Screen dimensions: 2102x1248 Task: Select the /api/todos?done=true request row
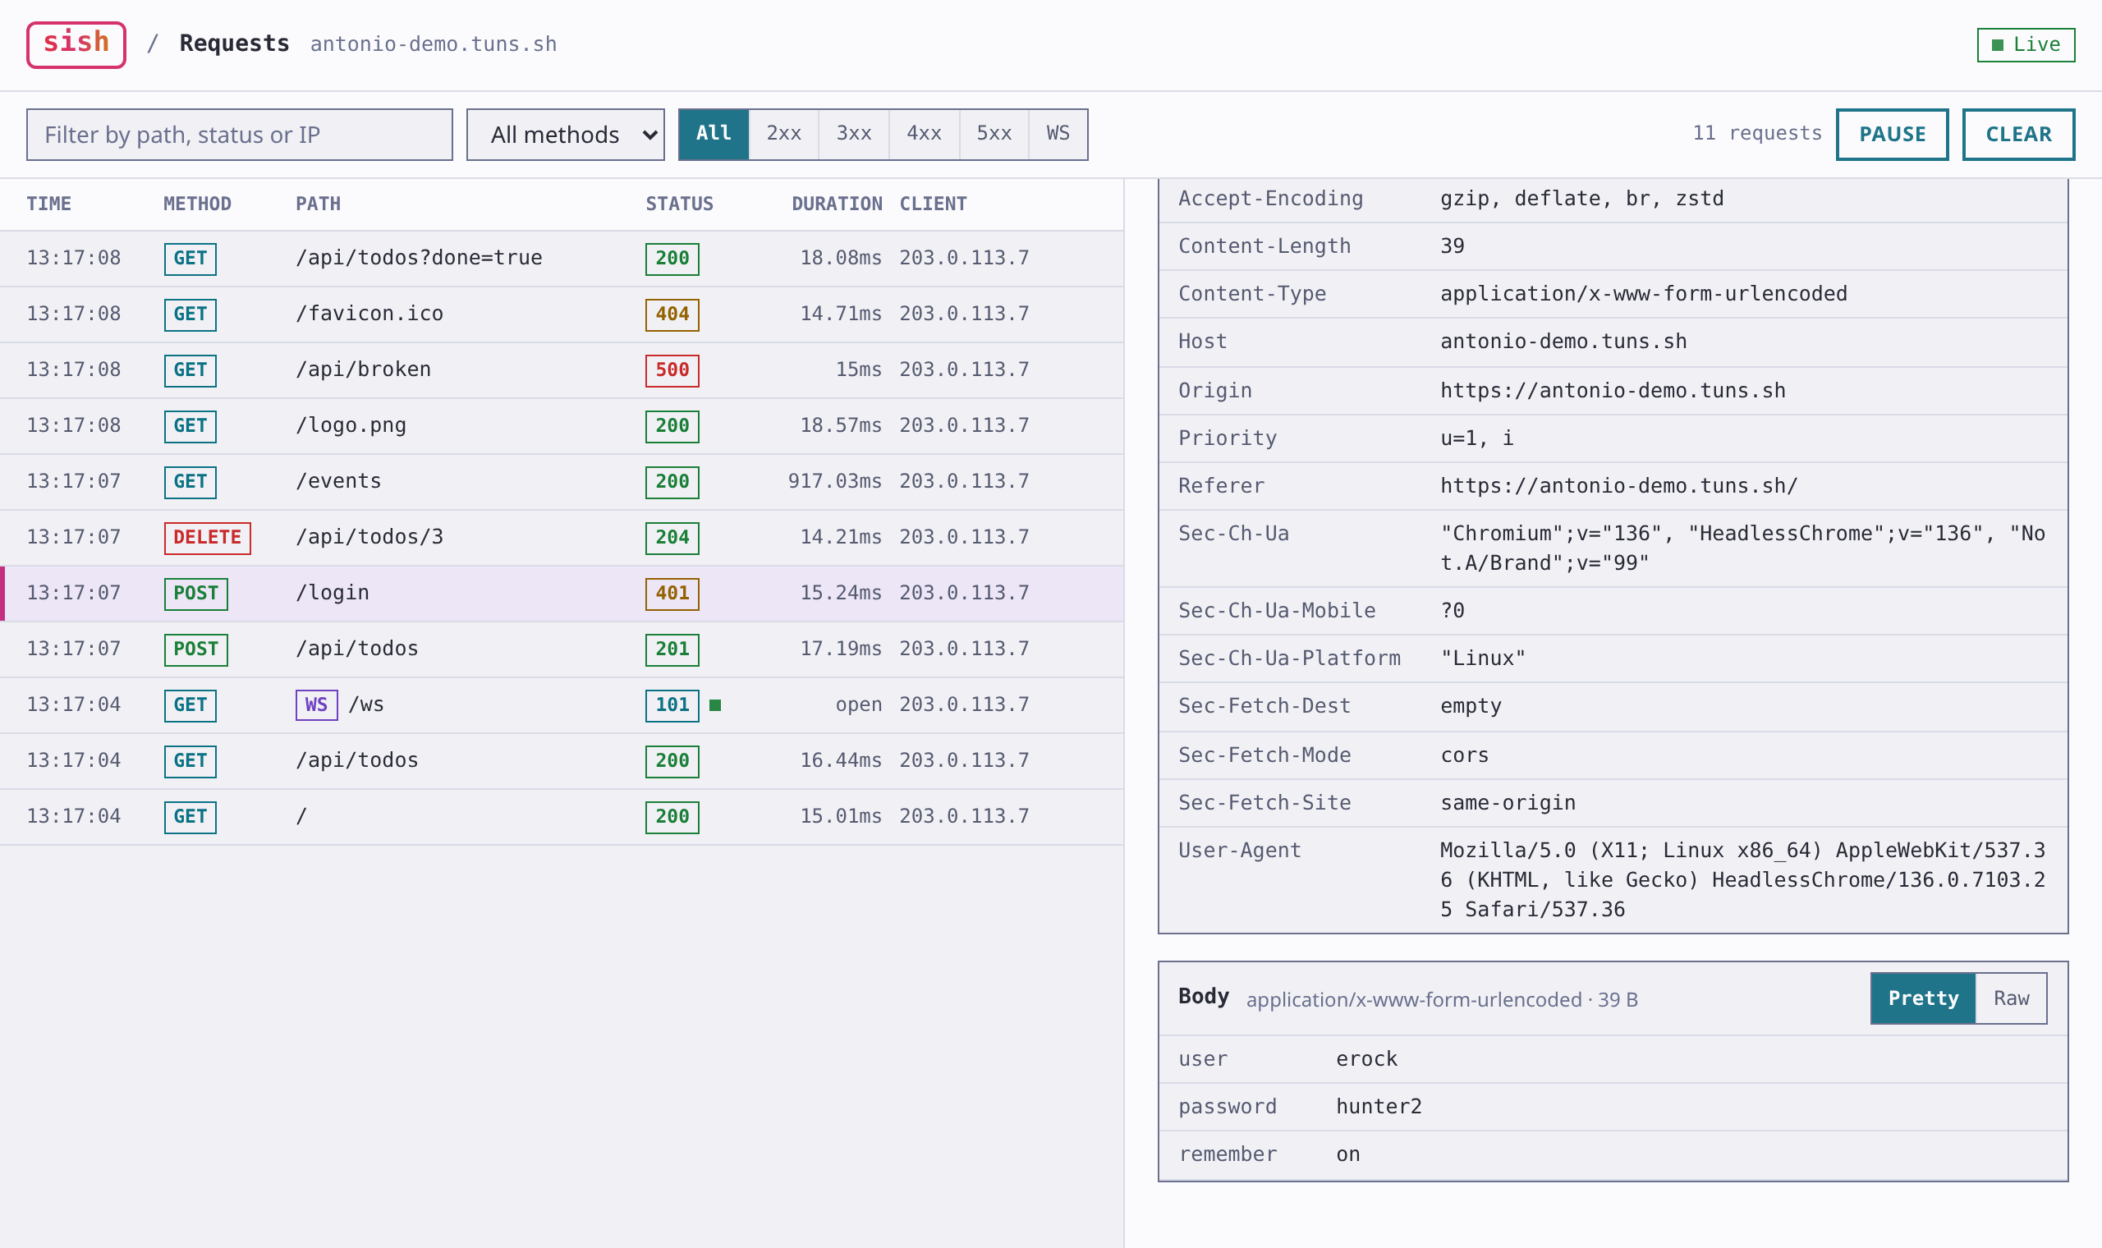pyautogui.click(x=562, y=258)
